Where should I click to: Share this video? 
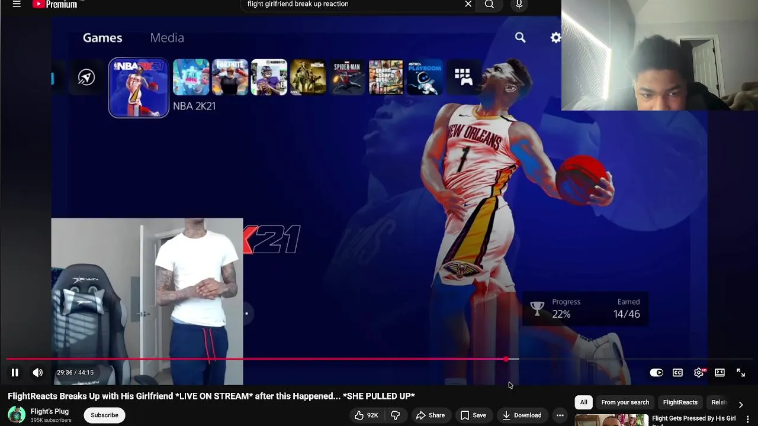pos(431,415)
